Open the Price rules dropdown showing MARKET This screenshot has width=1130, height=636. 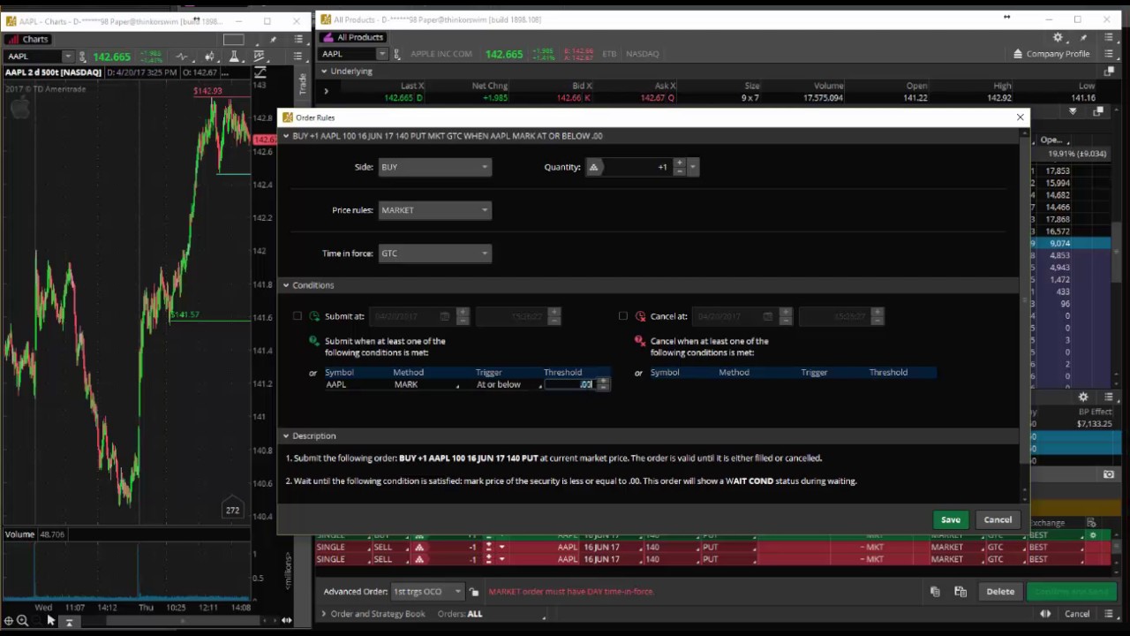pyautogui.click(x=434, y=210)
